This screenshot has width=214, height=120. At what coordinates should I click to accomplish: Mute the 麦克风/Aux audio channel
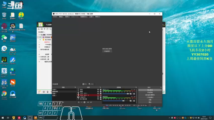pyautogui.click(x=131, y=94)
